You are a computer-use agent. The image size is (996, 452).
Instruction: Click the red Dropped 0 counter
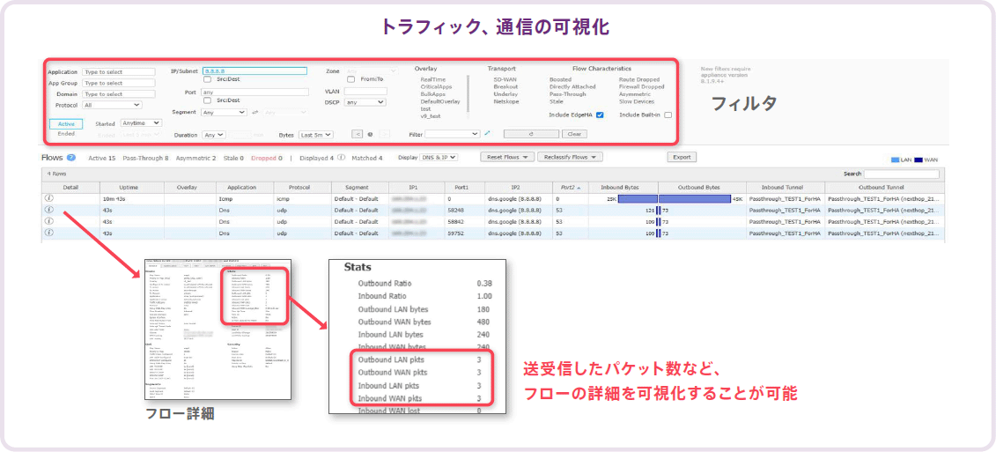pyautogui.click(x=266, y=158)
